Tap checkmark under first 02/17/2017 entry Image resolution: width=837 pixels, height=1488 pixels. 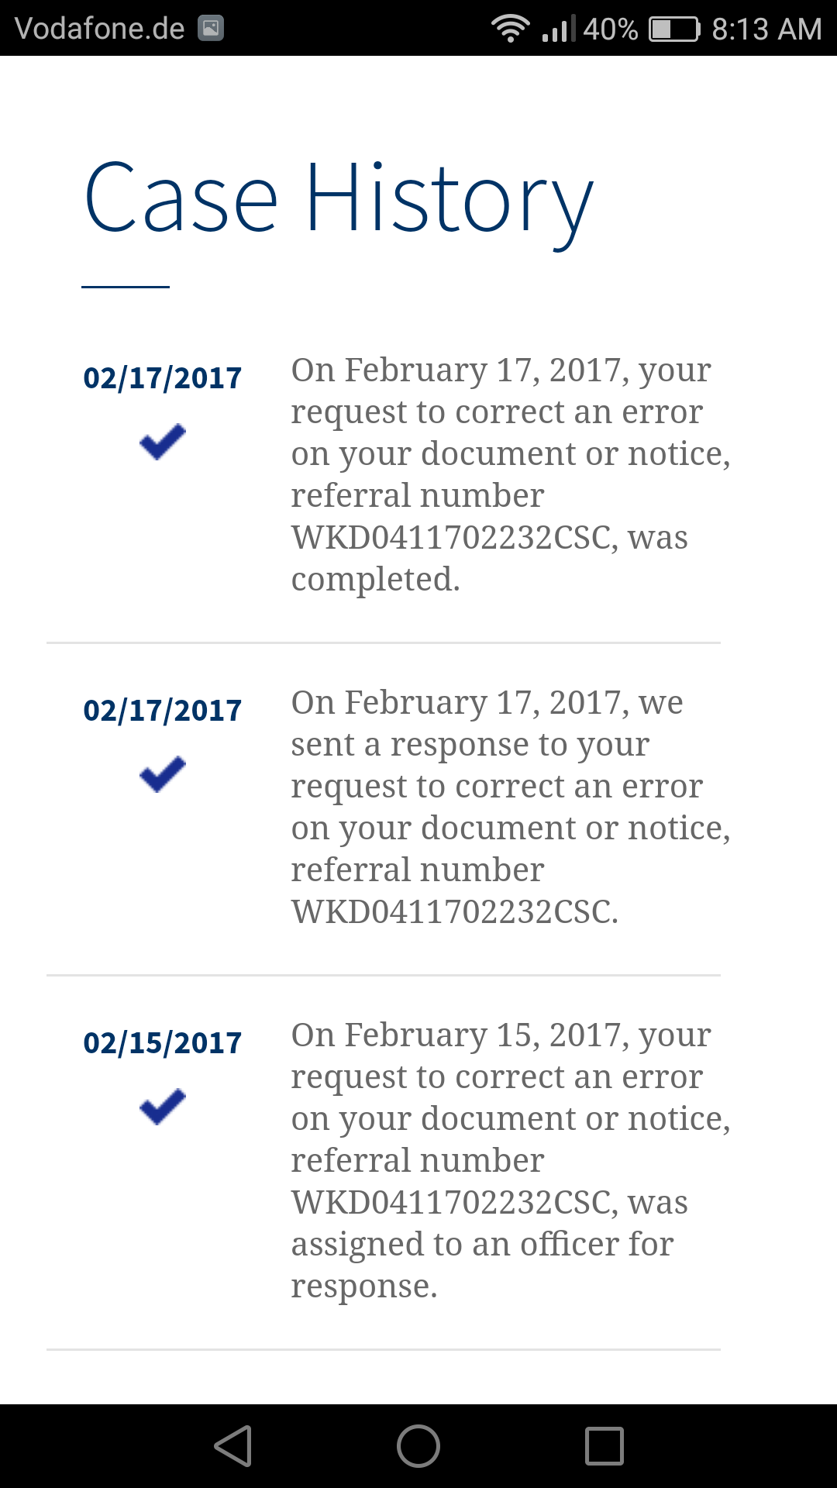[163, 442]
